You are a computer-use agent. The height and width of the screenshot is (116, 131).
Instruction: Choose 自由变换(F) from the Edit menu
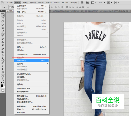coord(31,60)
